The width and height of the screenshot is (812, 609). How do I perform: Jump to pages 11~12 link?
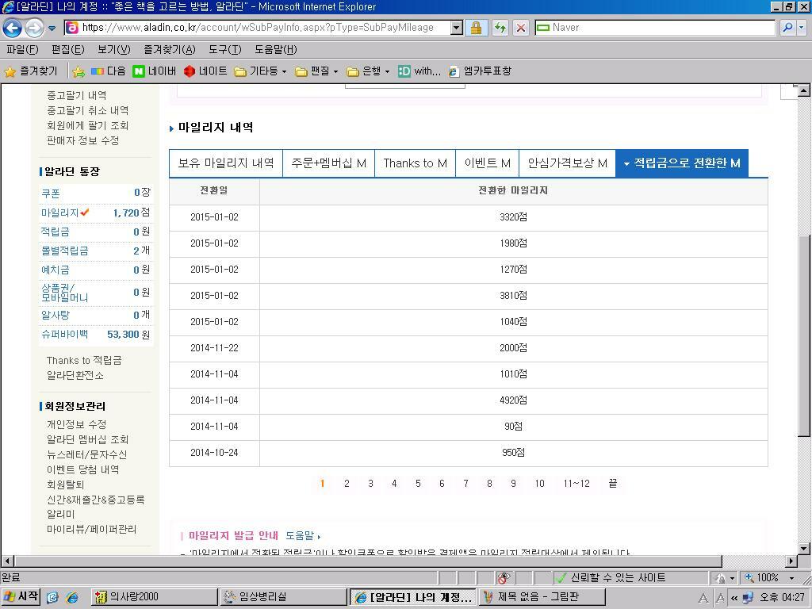click(576, 484)
